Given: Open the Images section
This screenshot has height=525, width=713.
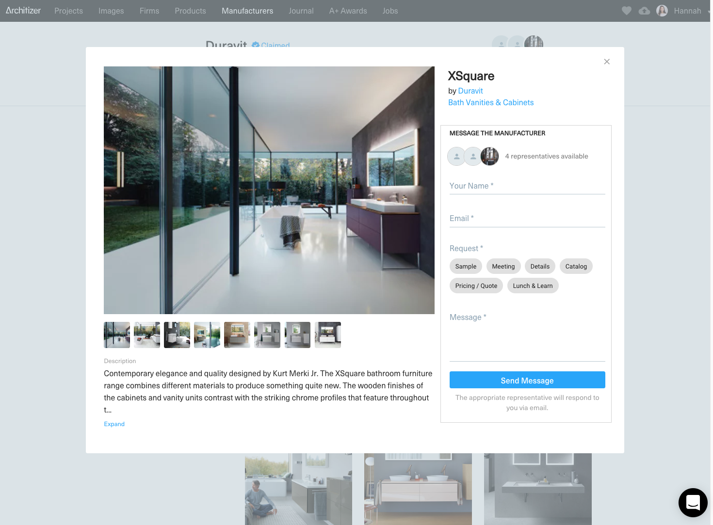Looking at the screenshot, I should (x=111, y=11).
